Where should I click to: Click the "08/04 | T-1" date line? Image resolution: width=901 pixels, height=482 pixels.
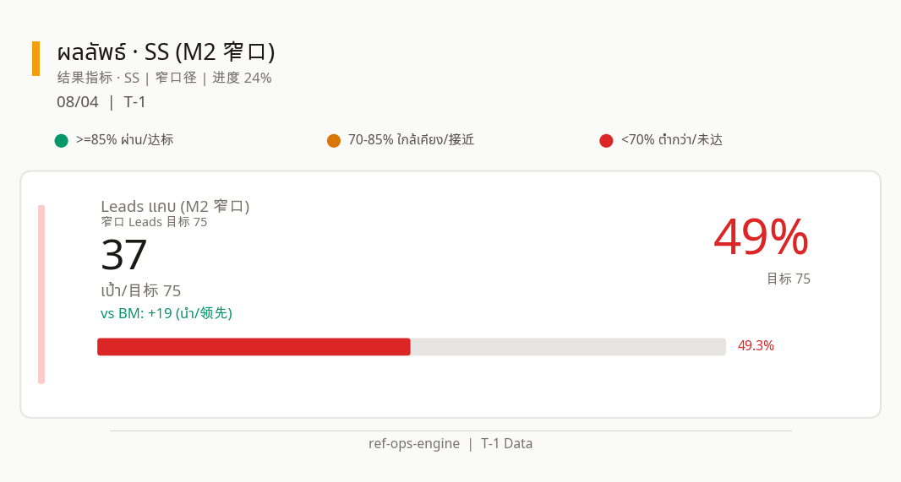point(101,102)
